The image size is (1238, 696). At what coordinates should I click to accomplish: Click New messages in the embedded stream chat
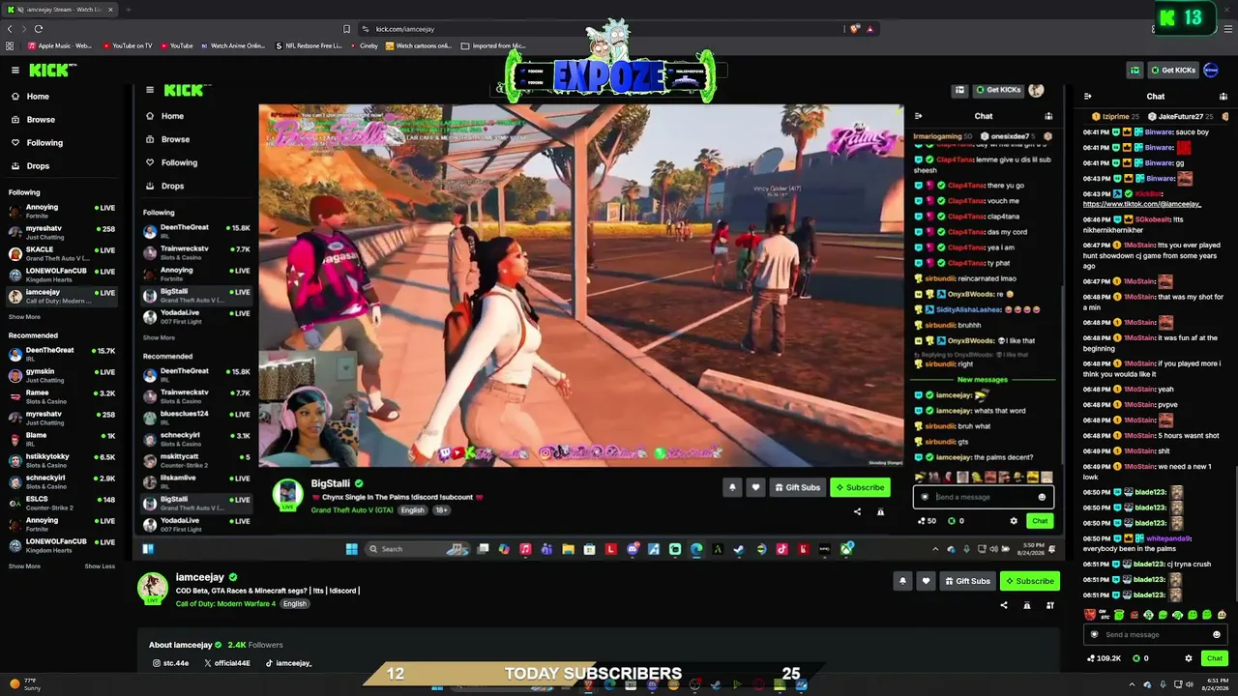click(x=982, y=380)
